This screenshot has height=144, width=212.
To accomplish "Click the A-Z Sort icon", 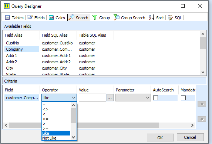I will pyautogui.click(x=152, y=17).
